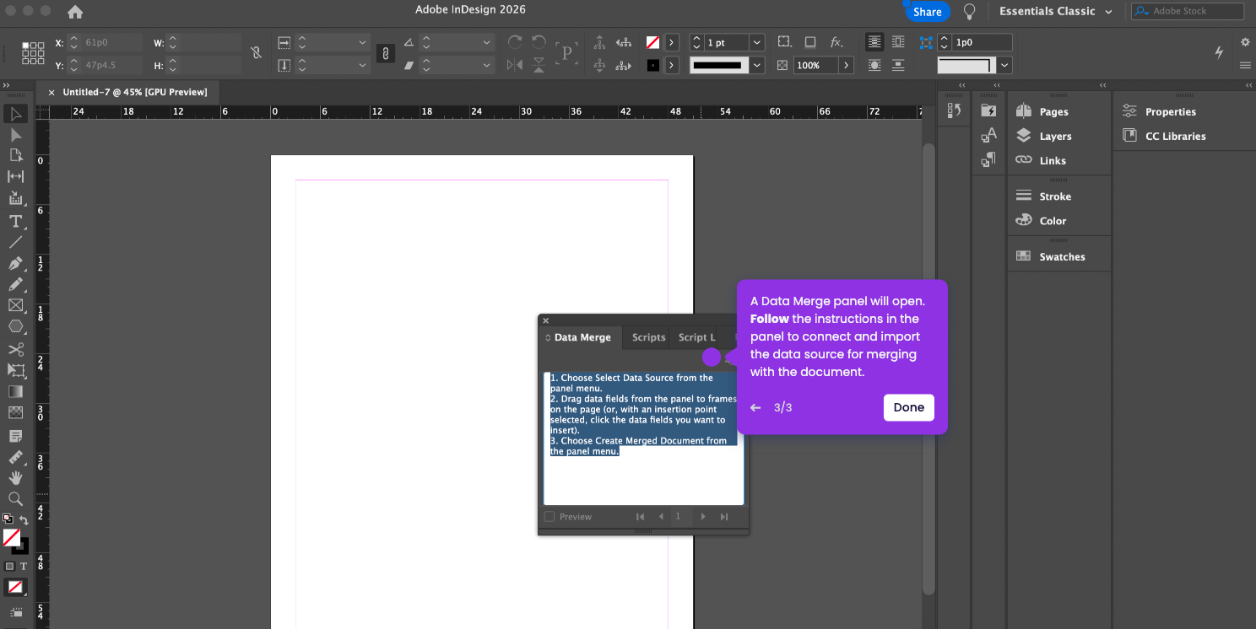The width and height of the screenshot is (1256, 629).
Task: Open the CC Libraries panel
Action: pos(1165,136)
